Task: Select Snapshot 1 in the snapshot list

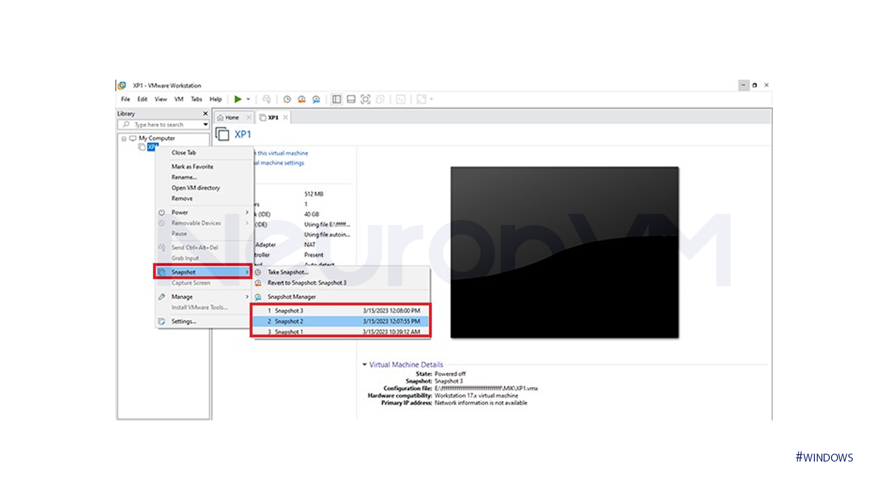Action: 341,332
